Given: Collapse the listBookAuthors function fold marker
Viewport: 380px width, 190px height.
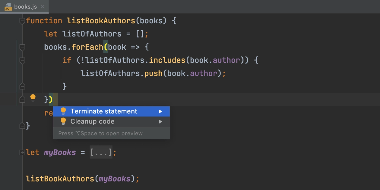Looking at the screenshot, I should pos(22,21).
